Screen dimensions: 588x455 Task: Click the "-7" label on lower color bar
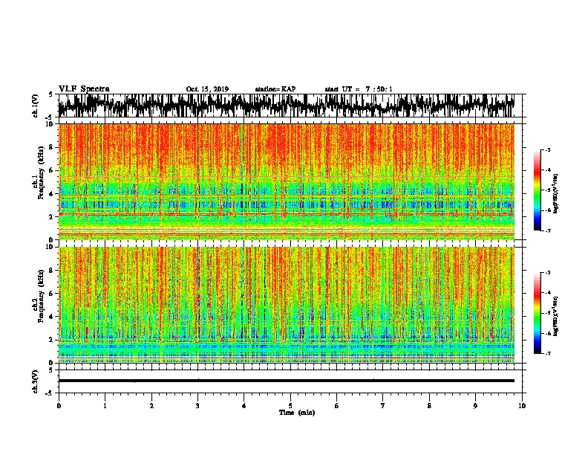click(548, 353)
